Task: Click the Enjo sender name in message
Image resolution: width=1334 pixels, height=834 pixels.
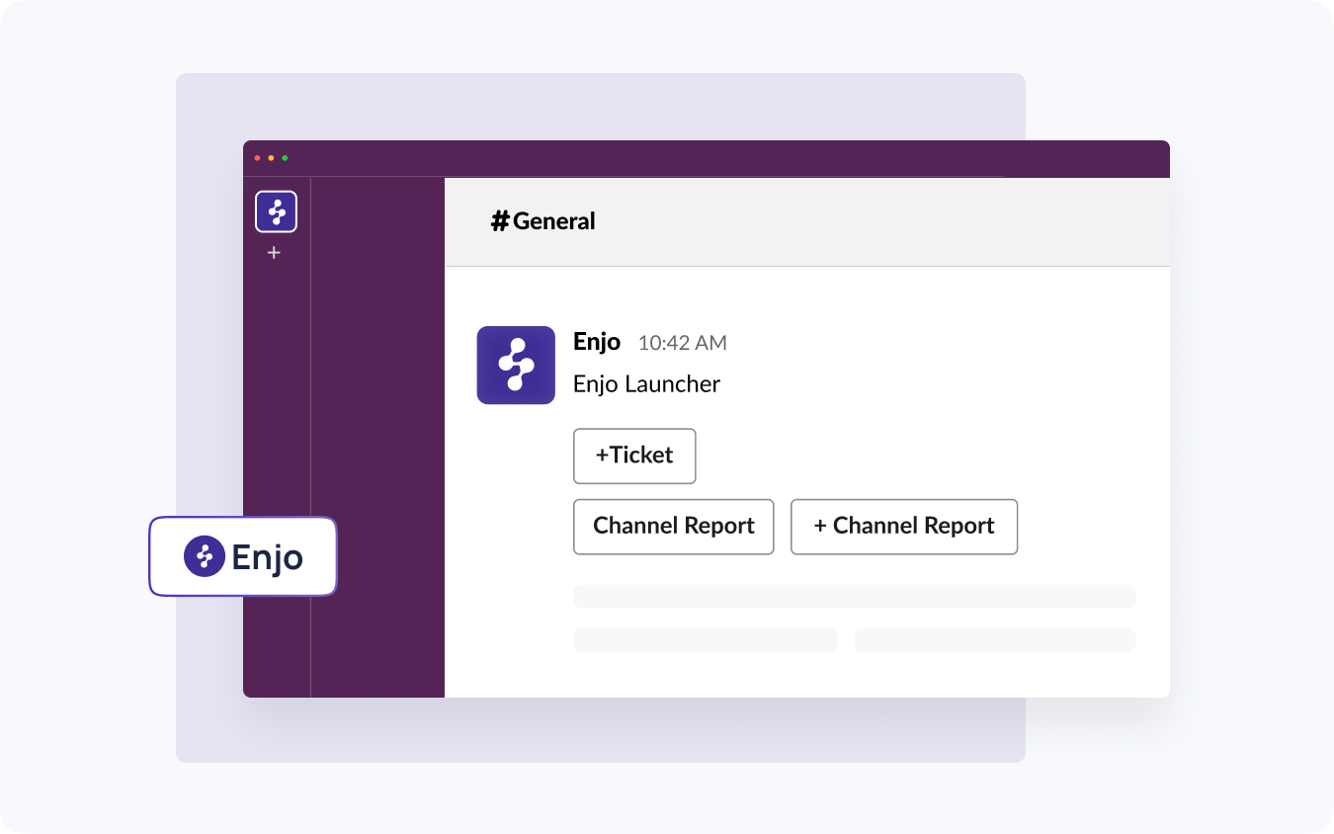Action: pos(597,342)
